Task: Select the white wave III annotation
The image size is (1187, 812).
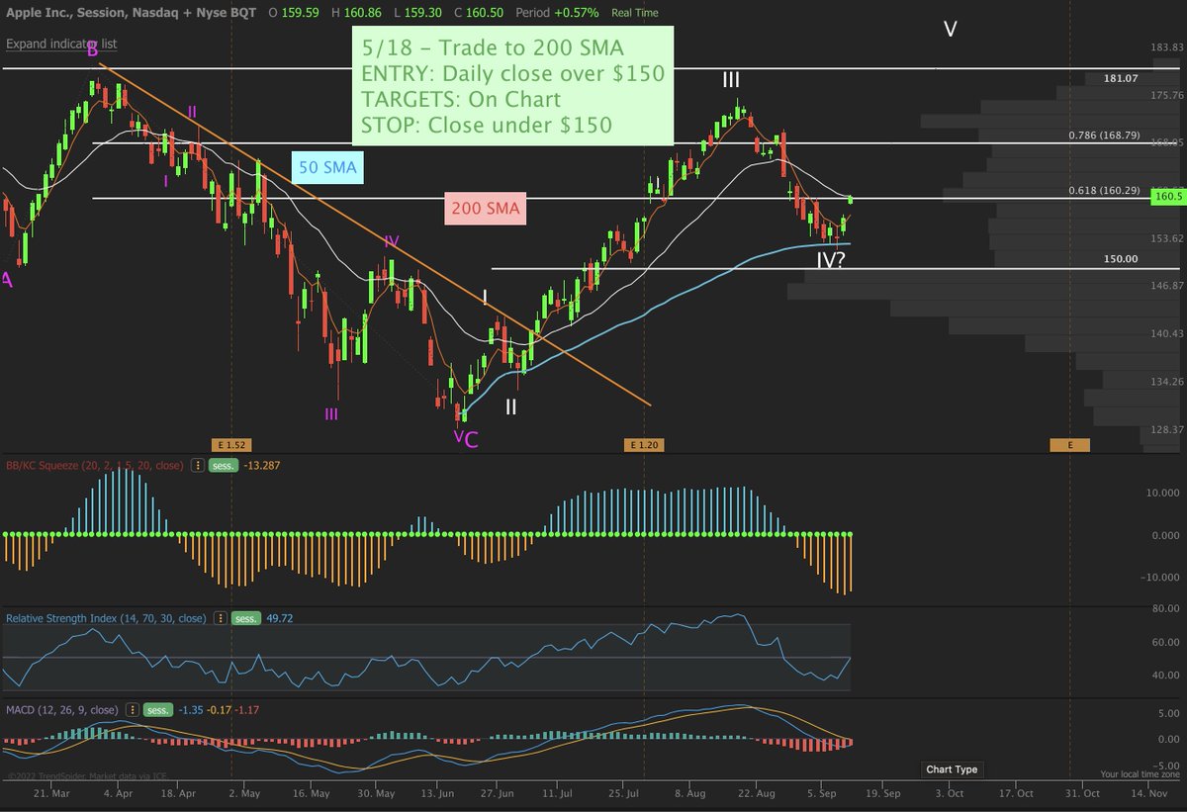Action: tap(730, 80)
